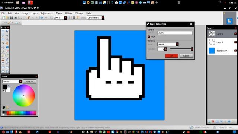Click the white secondary color swatch
Screen dimensions: 238x134
(x=8, y=90)
